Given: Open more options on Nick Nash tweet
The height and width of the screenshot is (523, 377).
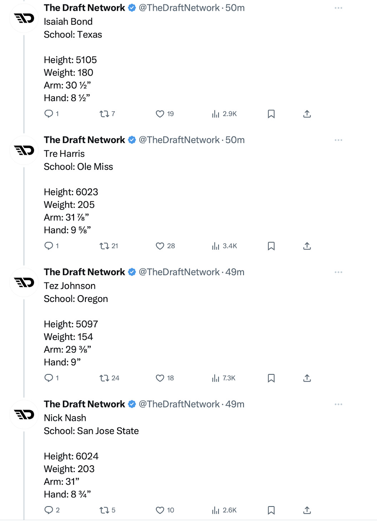Looking at the screenshot, I should pos(338,404).
